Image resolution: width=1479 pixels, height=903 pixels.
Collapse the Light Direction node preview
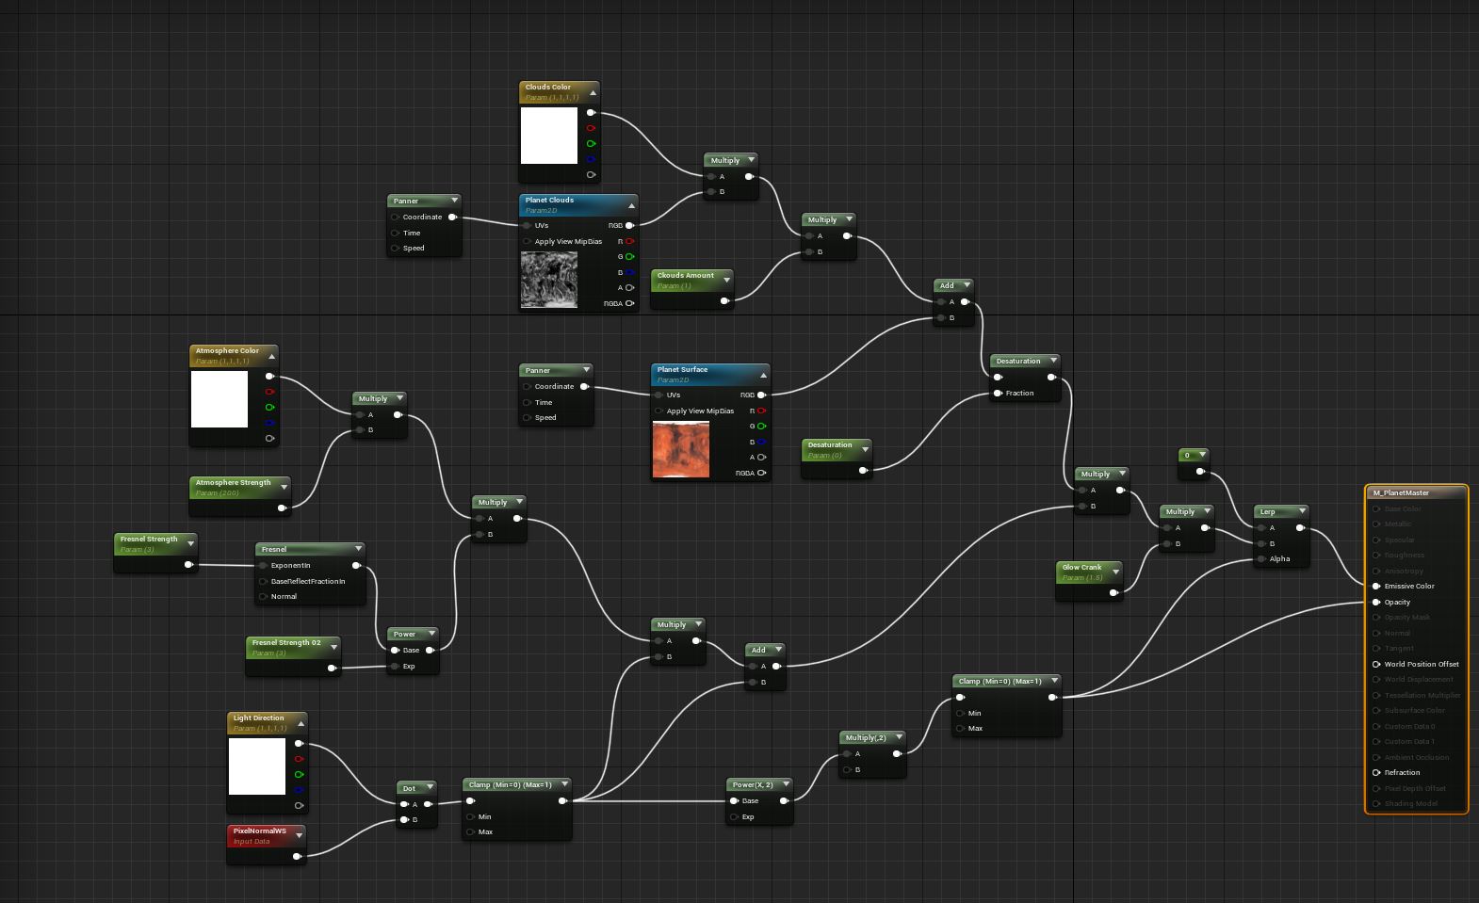(x=301, y=723)
